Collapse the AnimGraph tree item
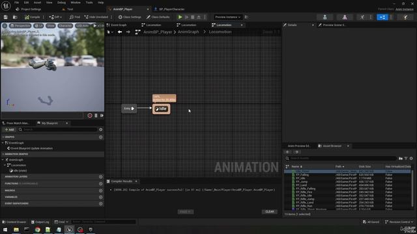 3,160
